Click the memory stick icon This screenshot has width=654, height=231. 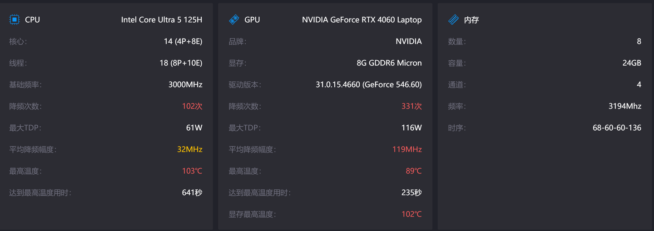tap(453, 20)
